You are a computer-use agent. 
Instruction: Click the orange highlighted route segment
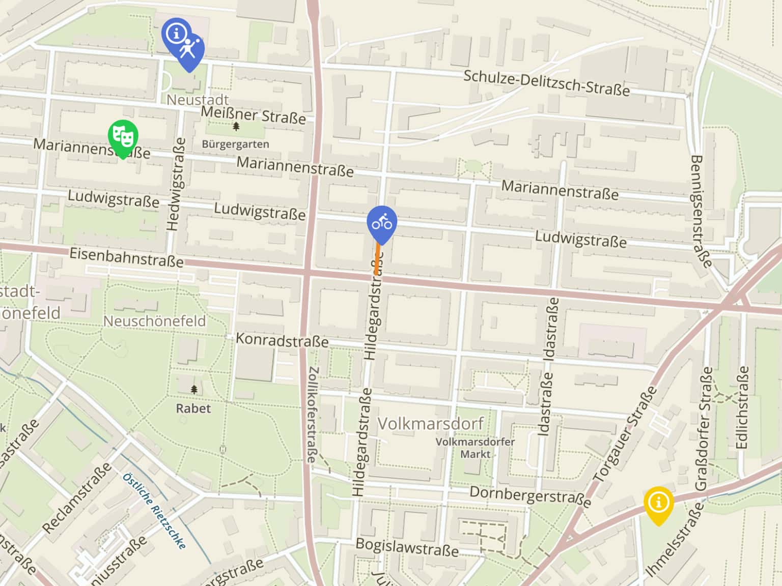click(x=377, y=259)
